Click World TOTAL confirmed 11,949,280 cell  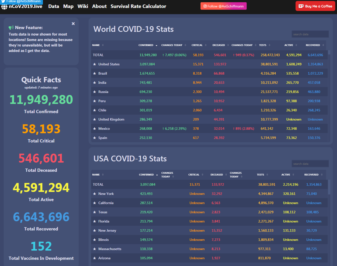148,55
